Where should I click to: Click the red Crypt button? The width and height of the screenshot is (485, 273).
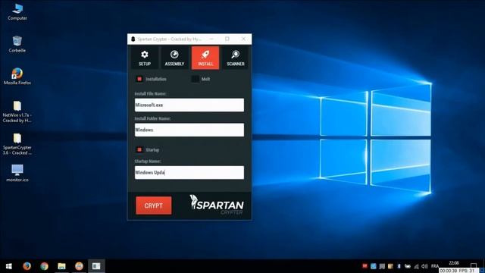153,206
